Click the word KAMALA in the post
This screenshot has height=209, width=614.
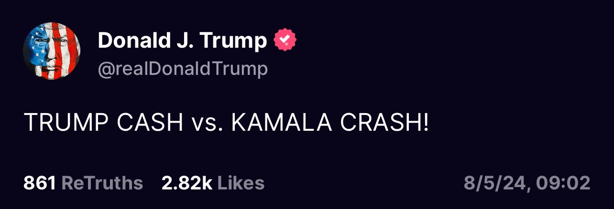282,124
